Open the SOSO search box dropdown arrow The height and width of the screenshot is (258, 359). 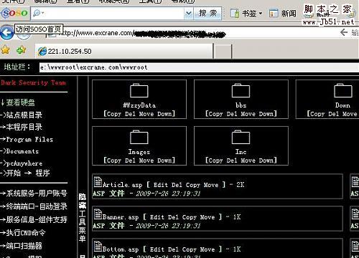coord(189,13)
